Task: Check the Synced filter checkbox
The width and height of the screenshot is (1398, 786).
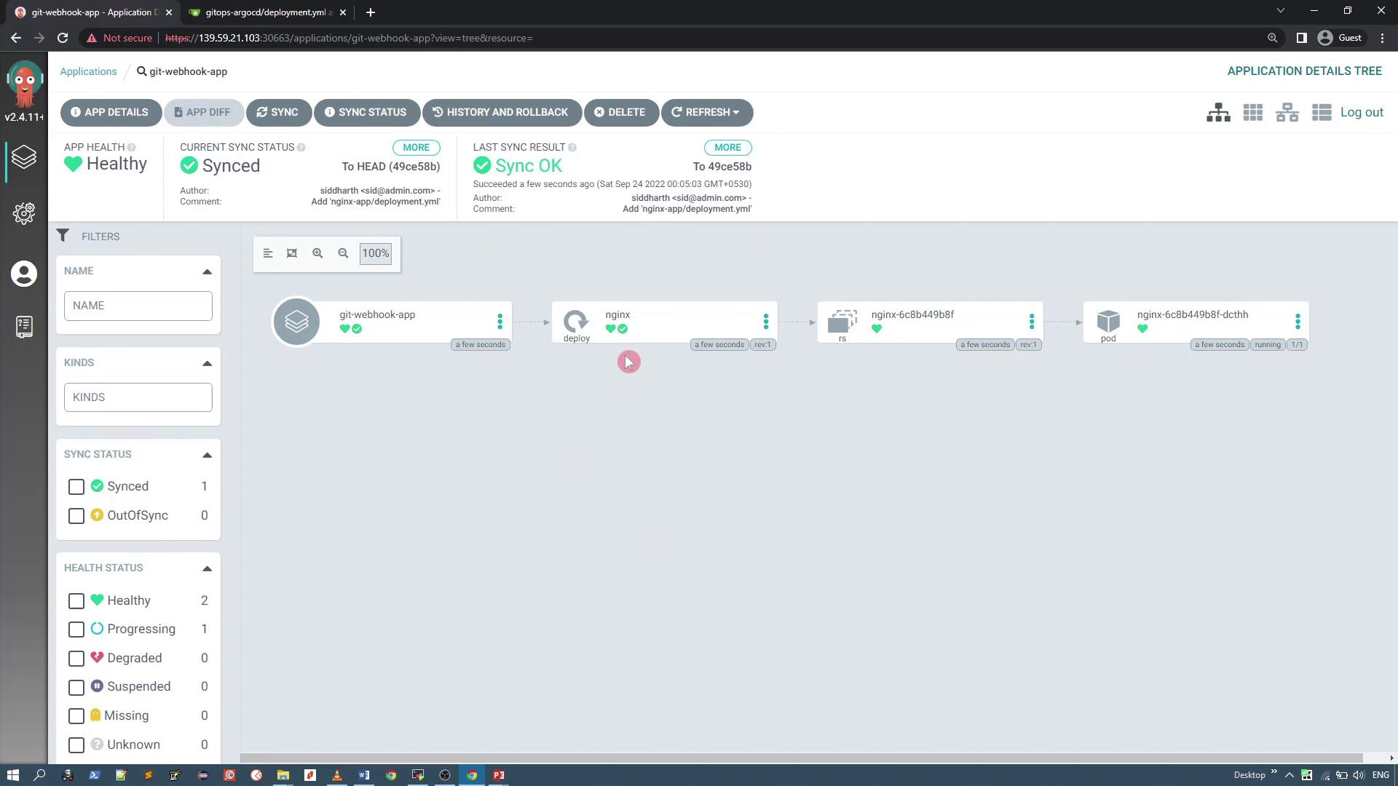Action: pos(76,487)
